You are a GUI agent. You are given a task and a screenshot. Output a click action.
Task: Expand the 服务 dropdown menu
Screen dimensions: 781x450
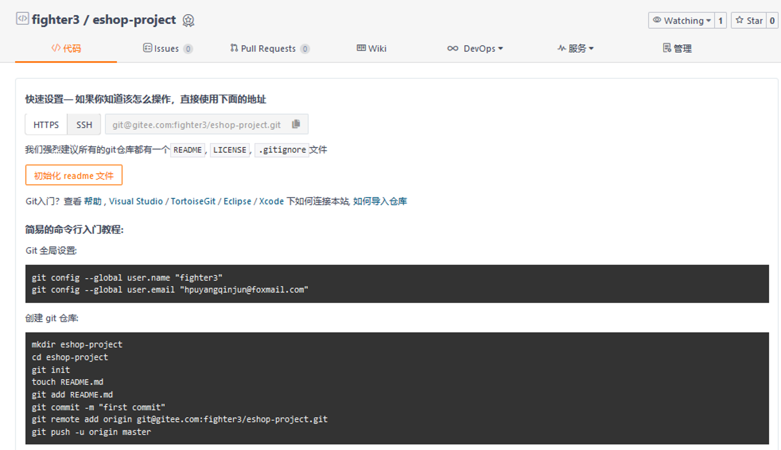(591, 48)
